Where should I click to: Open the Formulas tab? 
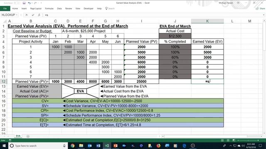49,8
